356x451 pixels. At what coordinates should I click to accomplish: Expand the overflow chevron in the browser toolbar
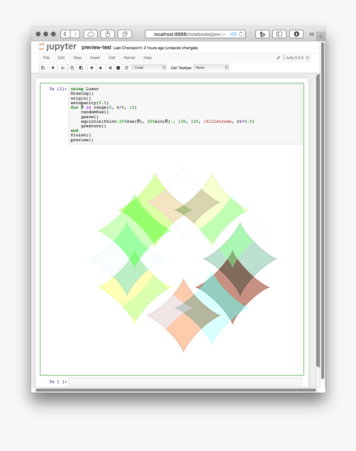pyautogui.click(x=312, y=34)
